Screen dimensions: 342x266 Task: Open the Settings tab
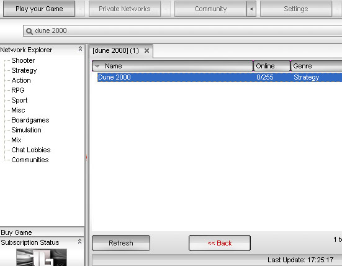[x=296, y=9]
